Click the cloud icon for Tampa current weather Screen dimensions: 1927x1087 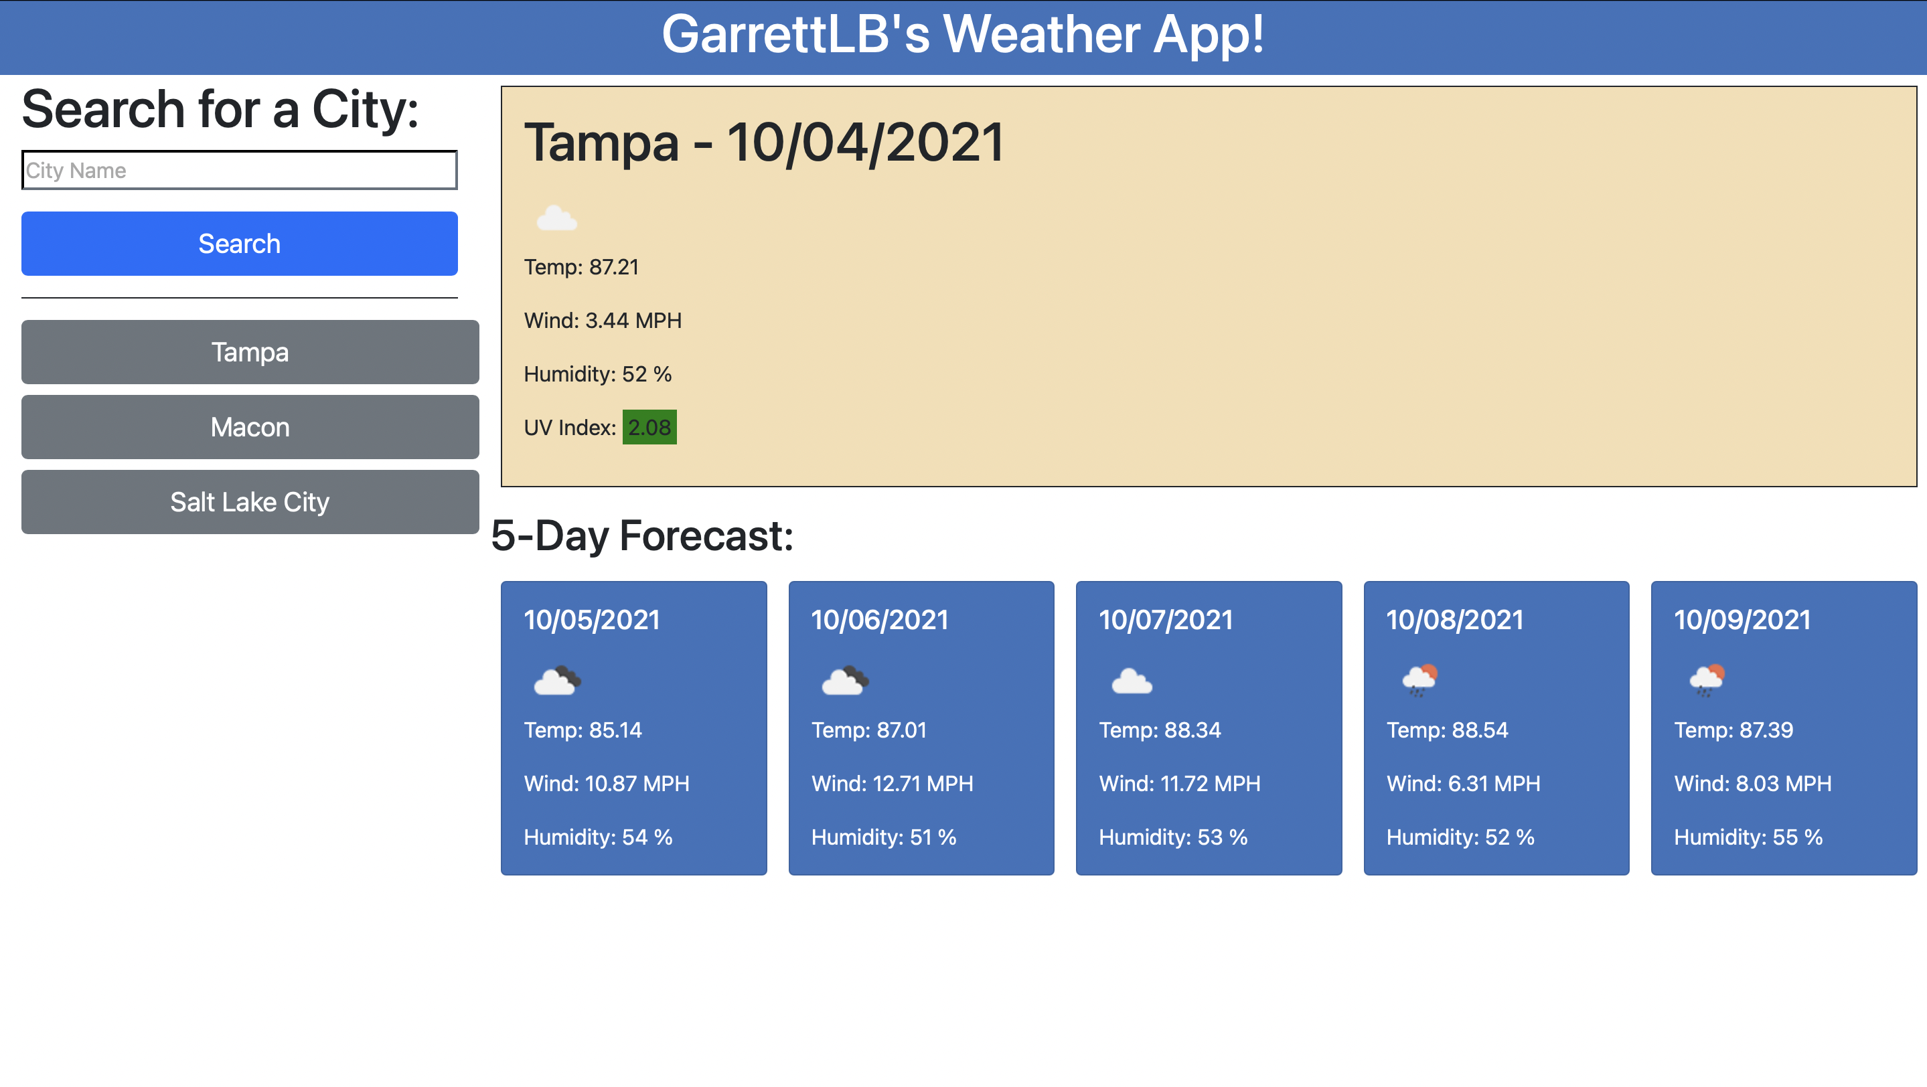556,218
